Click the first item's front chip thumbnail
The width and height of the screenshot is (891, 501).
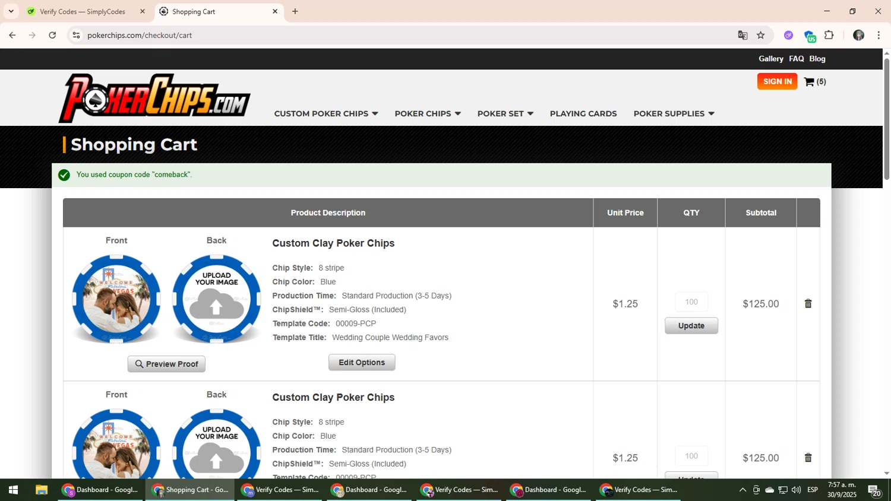point(116,299)
